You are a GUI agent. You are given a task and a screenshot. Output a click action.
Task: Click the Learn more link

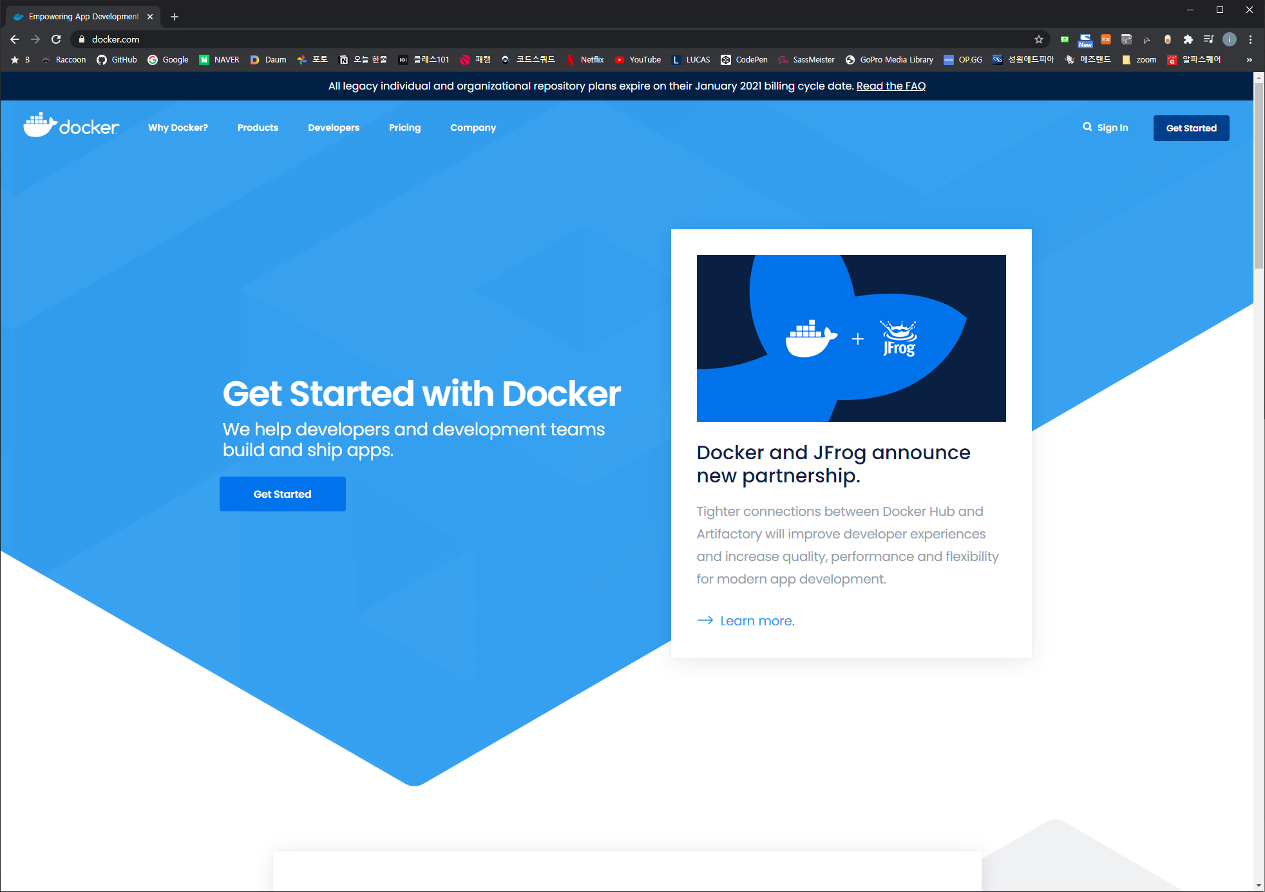coord(757,621)
